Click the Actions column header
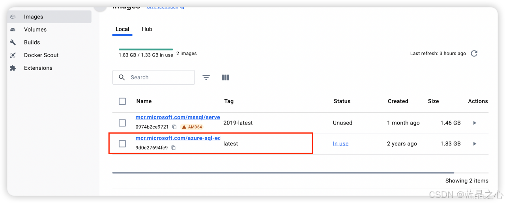 coord(478,101)
